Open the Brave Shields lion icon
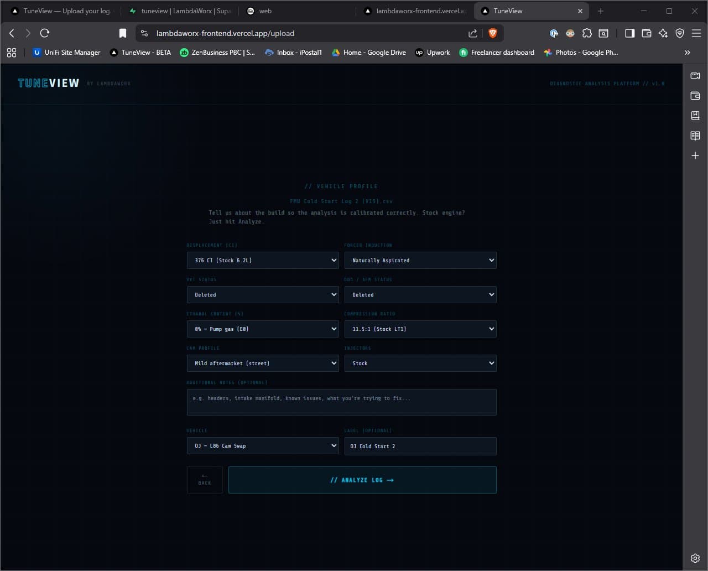Image resolution: width=708 pixels, height=571 pixels. click(492, 33)
